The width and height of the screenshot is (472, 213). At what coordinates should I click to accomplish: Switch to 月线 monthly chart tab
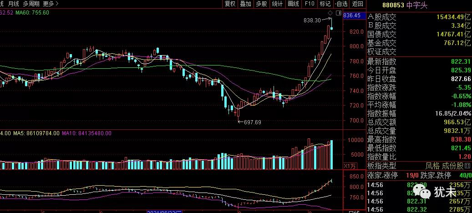[x=13, y=4]
